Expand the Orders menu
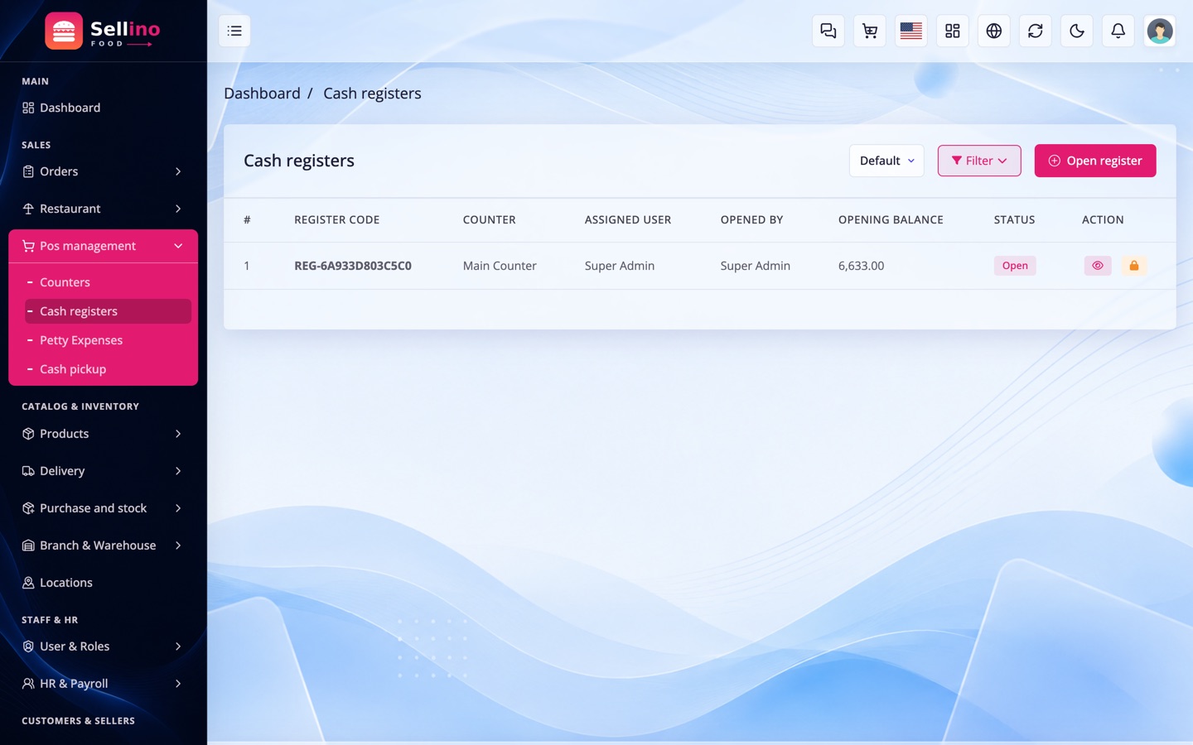This screenshot has height=745, width=1193. click(x=104, y=171)
